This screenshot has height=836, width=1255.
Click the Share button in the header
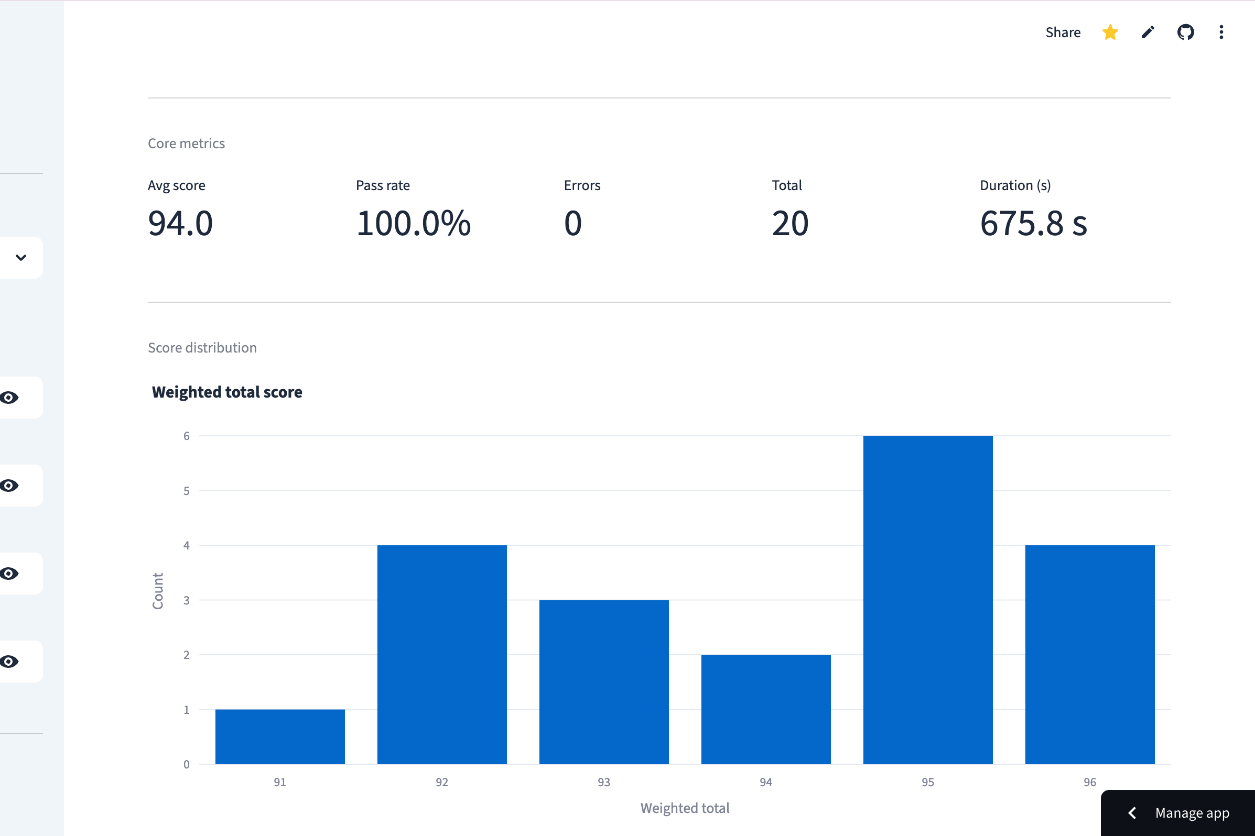click(x=1063, y=32)
